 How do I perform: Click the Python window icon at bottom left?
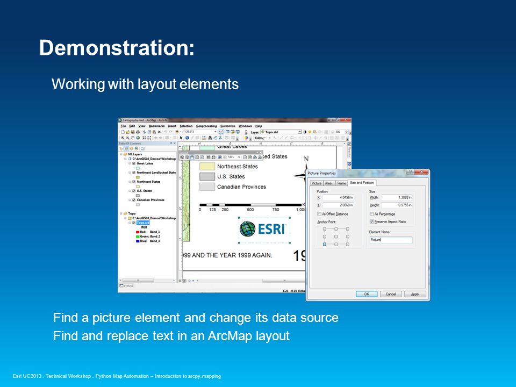pyautogui.click(x=121, y=285)
